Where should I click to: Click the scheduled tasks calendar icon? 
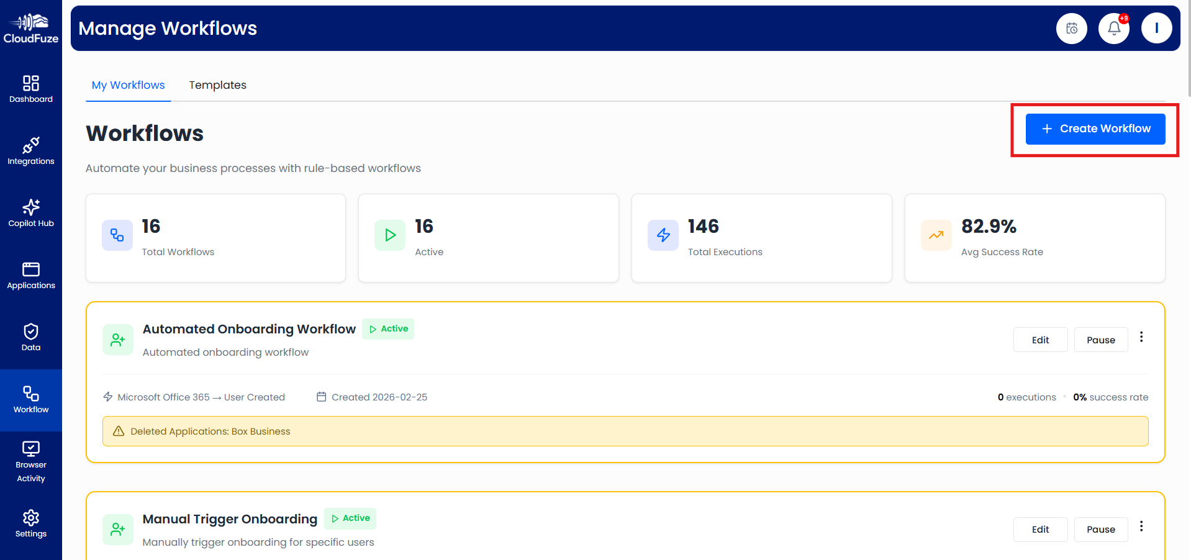(x=1071, y=28)
